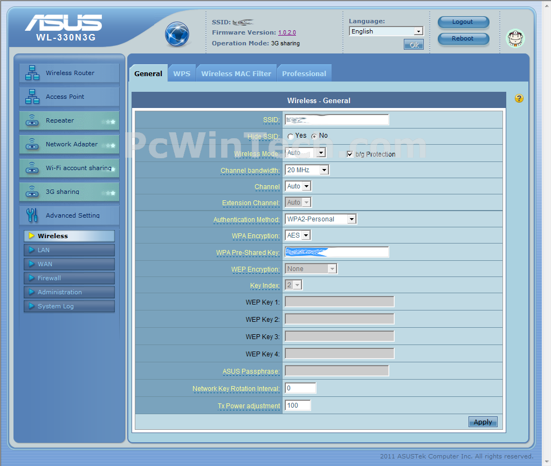The height and width of the screenshot is (466, 551).
Task: Open the WAN settings menu item
Action: 69,264
